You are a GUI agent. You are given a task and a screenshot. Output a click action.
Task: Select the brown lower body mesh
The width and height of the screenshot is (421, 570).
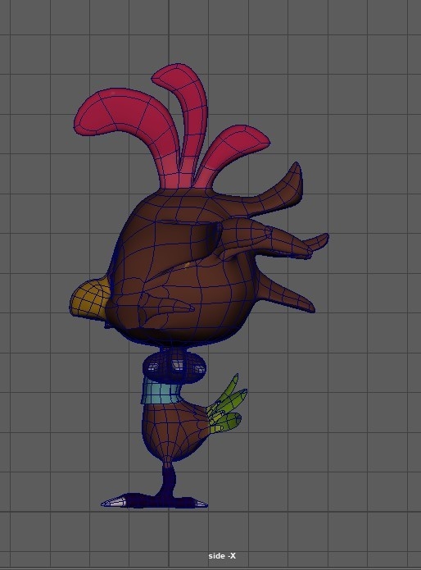click(x=172, y=431)
